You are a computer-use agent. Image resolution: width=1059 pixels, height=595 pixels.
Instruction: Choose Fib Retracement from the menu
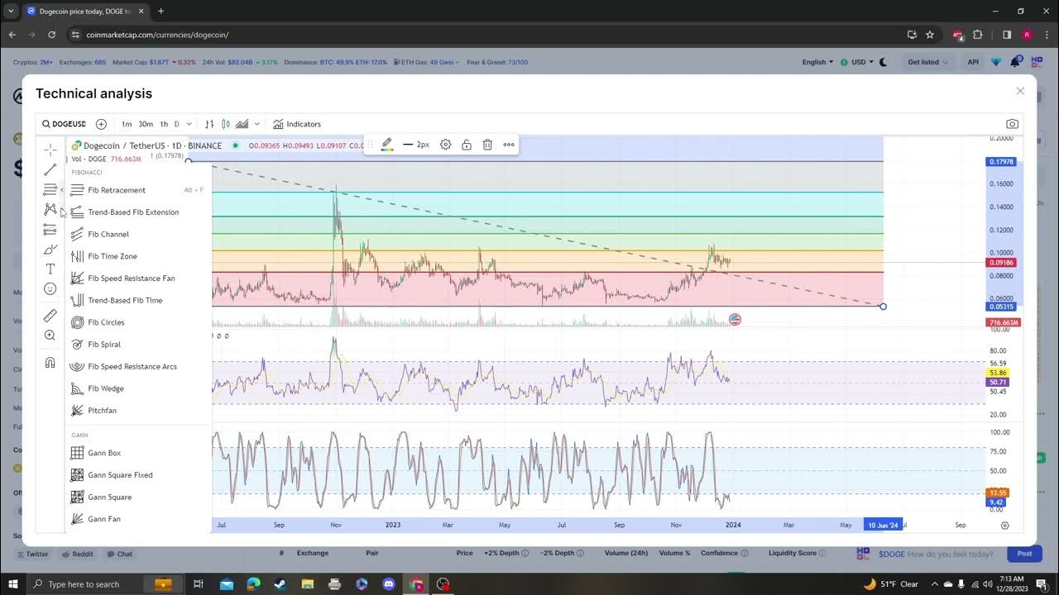click(117, 190)
